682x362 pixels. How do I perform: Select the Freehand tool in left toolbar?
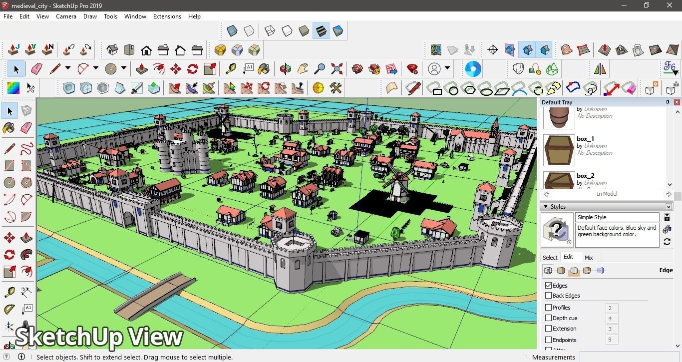[x=26, y=148]
